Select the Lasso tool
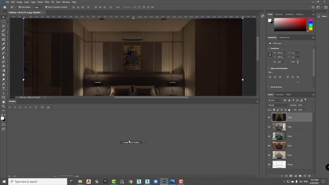Image resolution: width=329 pixels, height=185 pixels. coord(4,26)
